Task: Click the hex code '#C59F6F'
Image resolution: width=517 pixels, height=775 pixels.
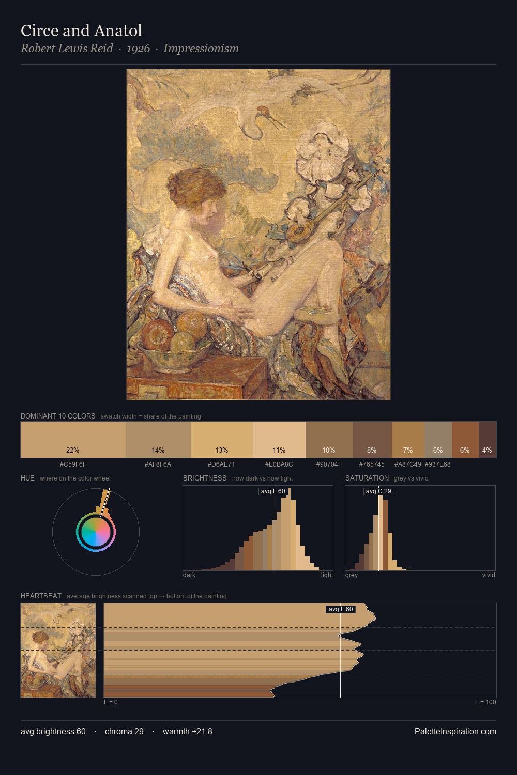Action: [x=73, y=464]
